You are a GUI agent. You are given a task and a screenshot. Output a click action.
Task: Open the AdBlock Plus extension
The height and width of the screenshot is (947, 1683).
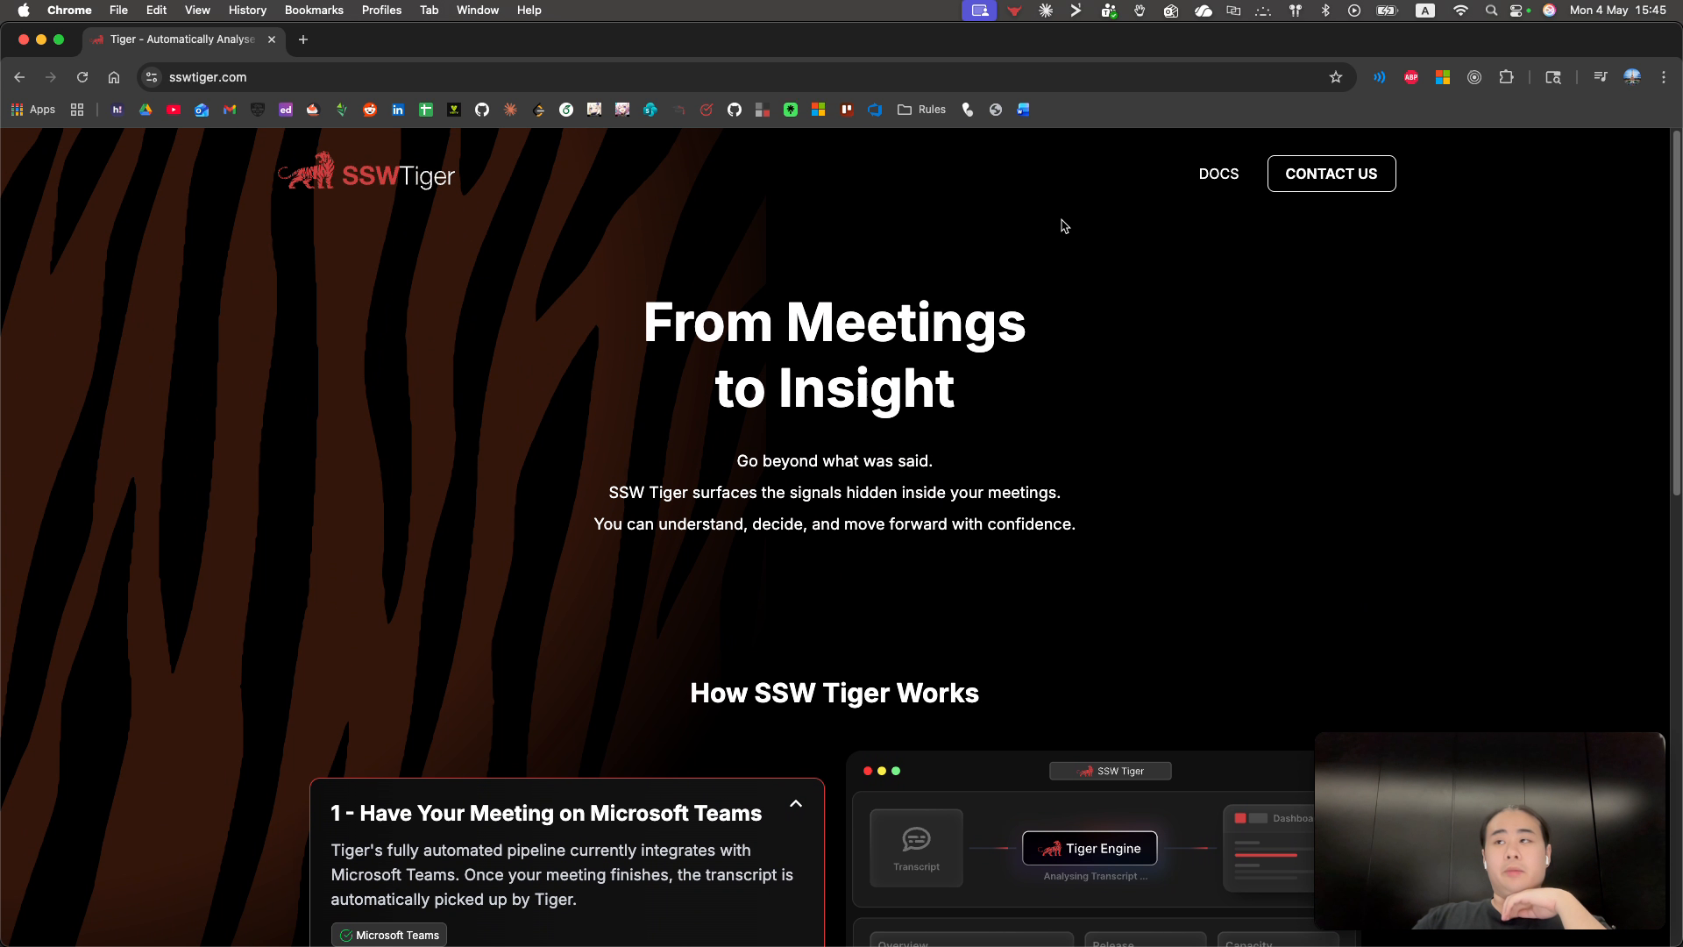(1411, 77)
